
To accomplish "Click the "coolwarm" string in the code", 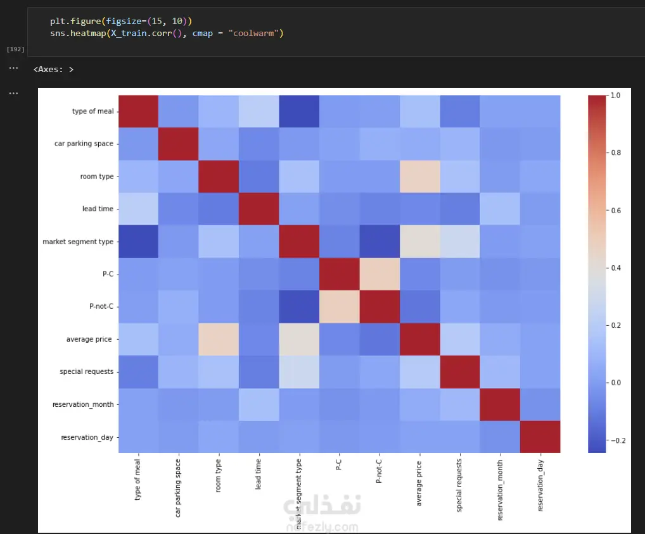I will [x=253, y=34].
